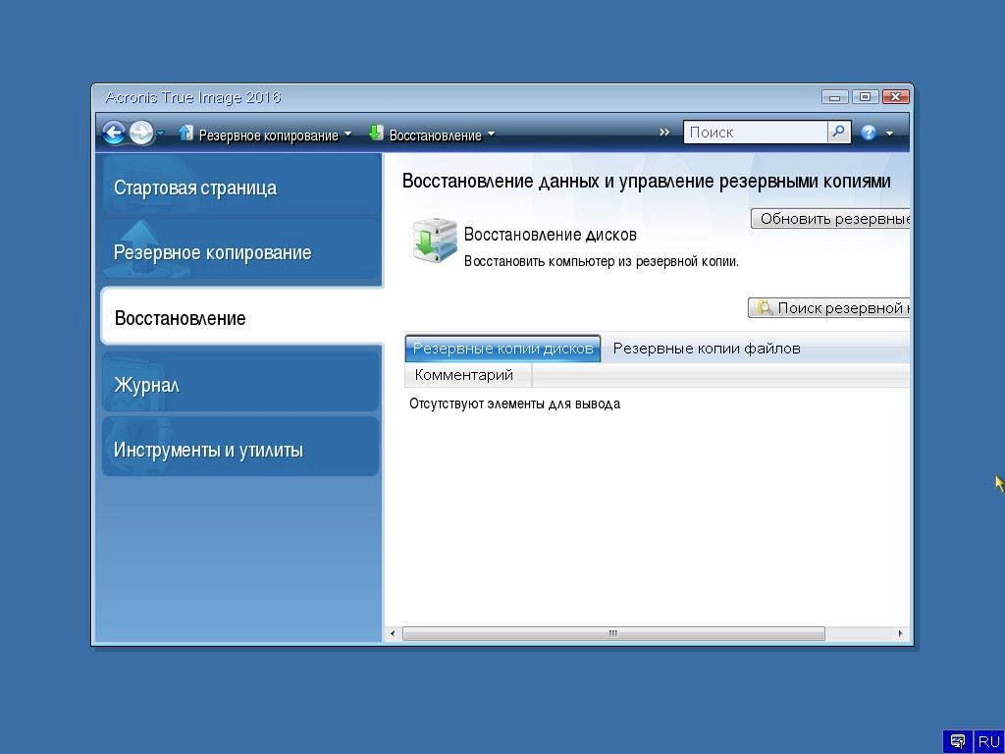Close the Acronis True Image window
Screen dimensions: 1005x754
pos(895,97)
